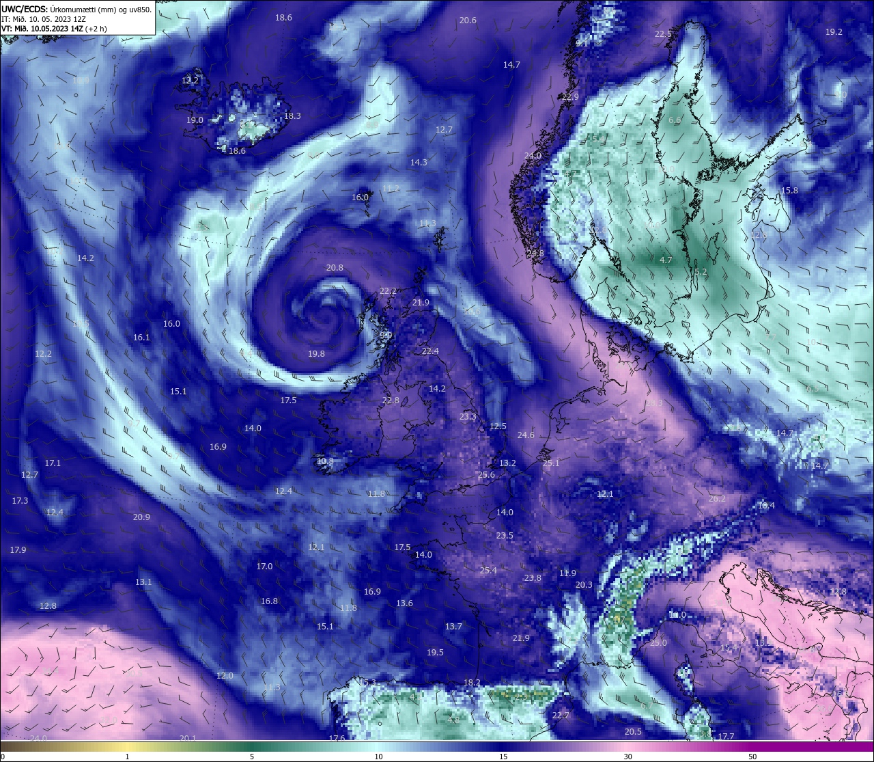Click the 22.9 value on the Norwegian coast
The image size is (874, 762).
click(x=570, y=97)
